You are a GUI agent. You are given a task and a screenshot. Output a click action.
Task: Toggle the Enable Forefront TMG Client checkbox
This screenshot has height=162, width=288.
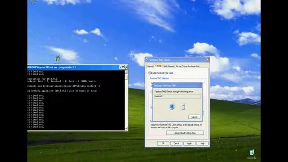149,73
